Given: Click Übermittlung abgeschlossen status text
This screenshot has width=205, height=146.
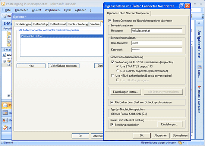Looking at the screenshot, I should (158, 143).
